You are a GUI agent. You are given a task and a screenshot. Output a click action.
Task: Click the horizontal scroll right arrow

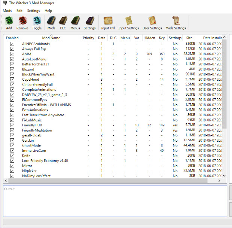[x=219, y=181]
